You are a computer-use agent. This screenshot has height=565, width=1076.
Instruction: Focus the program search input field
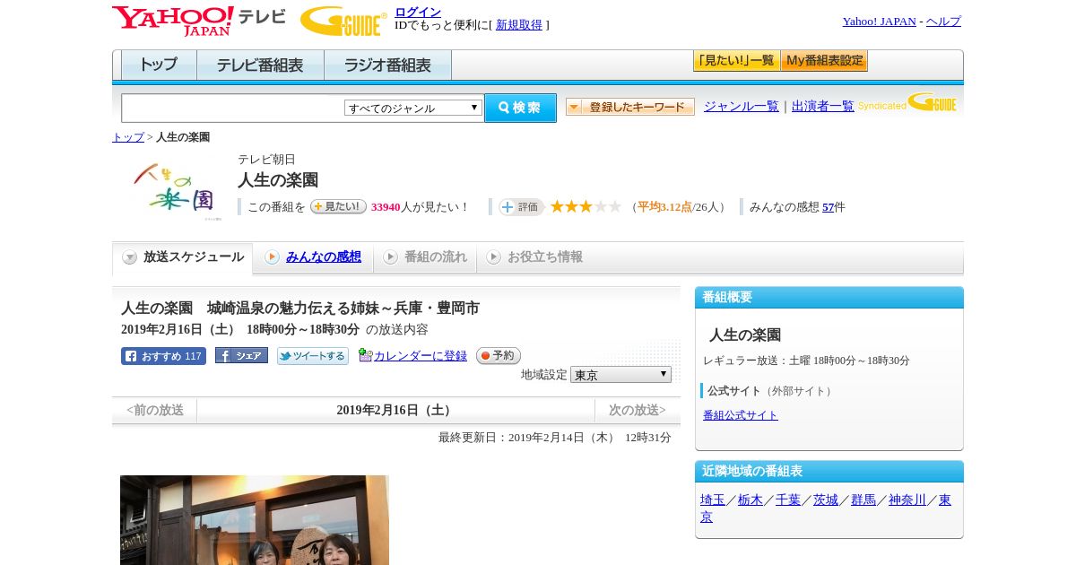[233, 108]
